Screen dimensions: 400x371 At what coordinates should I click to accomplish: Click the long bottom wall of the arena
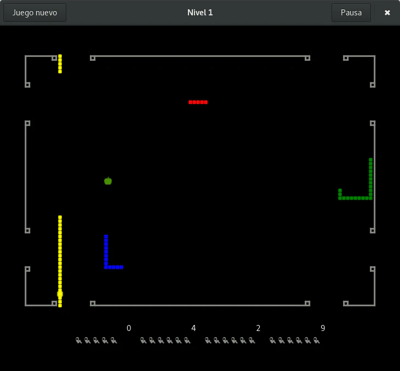(200, 305)
